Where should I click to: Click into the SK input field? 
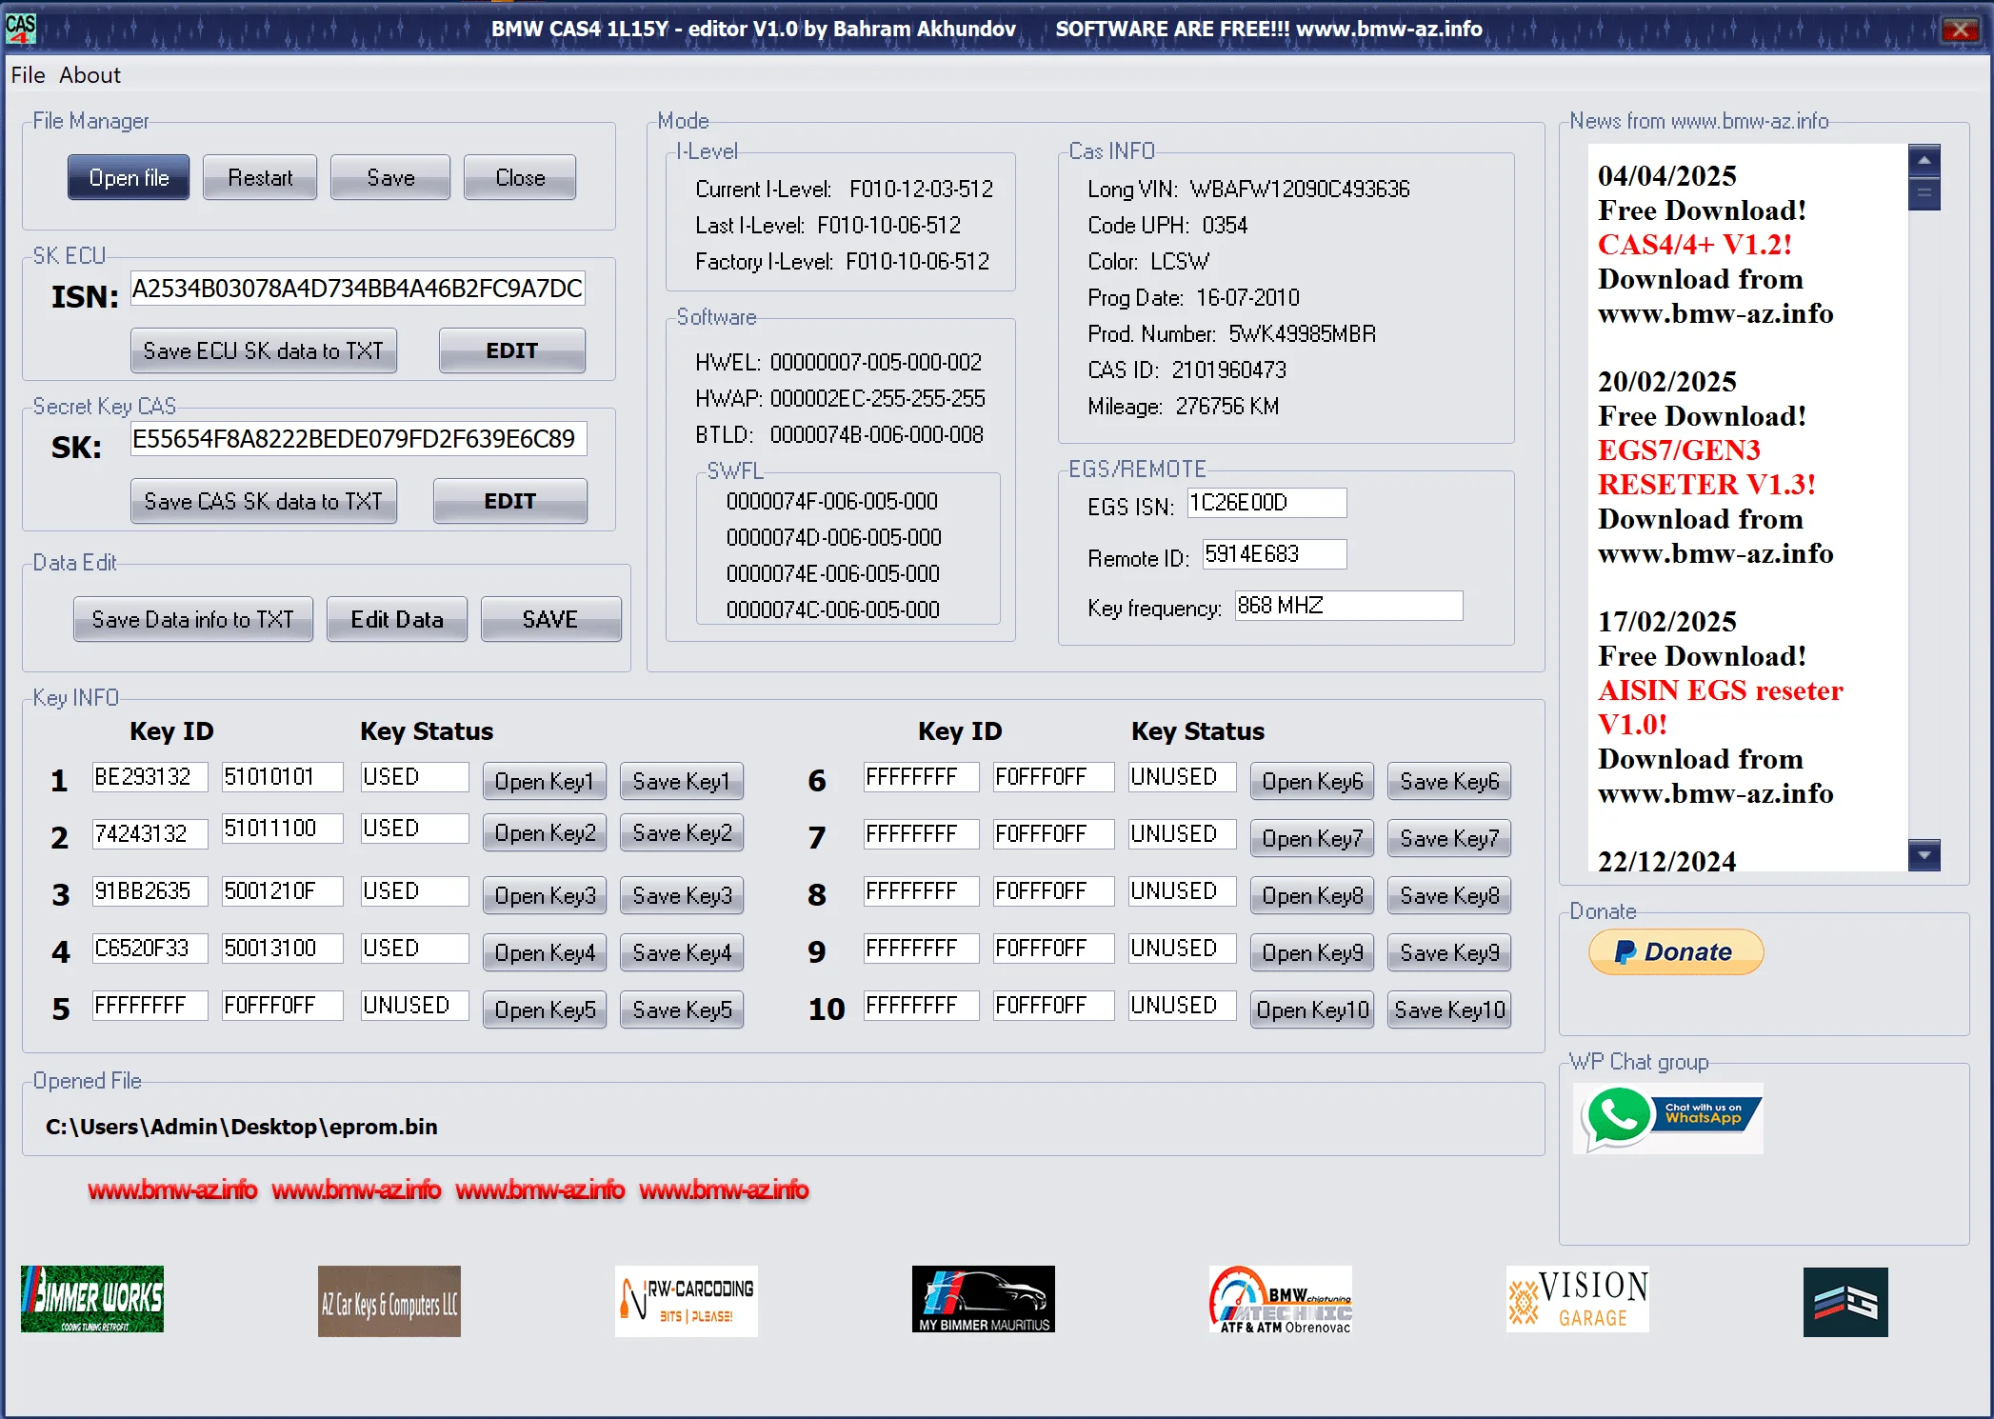(358, 439)
